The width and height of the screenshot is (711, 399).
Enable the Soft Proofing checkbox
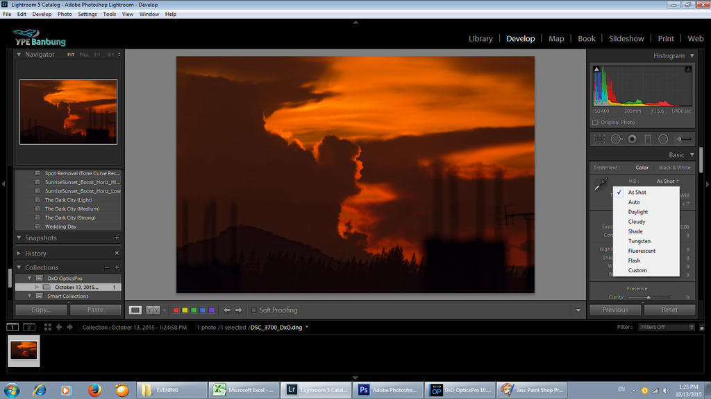[x=254, y=310]
